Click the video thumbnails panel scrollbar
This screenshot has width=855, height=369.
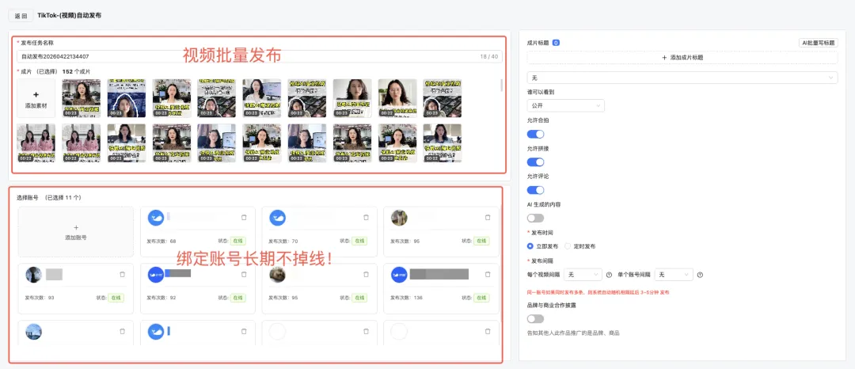point(501,85)
